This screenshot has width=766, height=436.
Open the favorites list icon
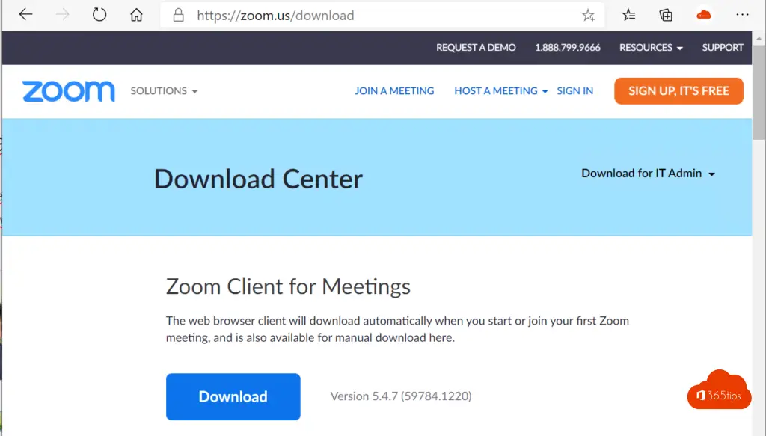click(x=629, y=15)
